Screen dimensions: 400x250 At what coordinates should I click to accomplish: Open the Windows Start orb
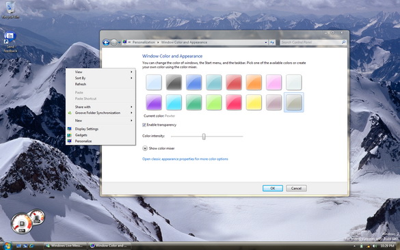tap(7, 246)
